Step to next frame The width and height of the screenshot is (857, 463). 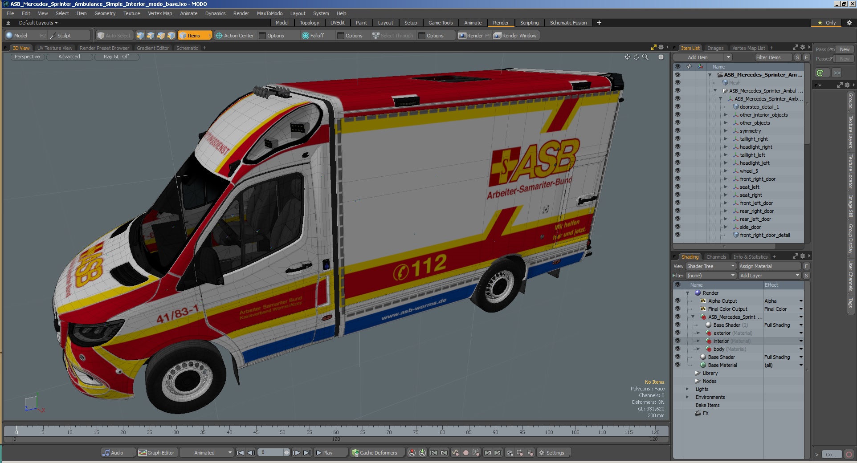click(x=296, y=453)
